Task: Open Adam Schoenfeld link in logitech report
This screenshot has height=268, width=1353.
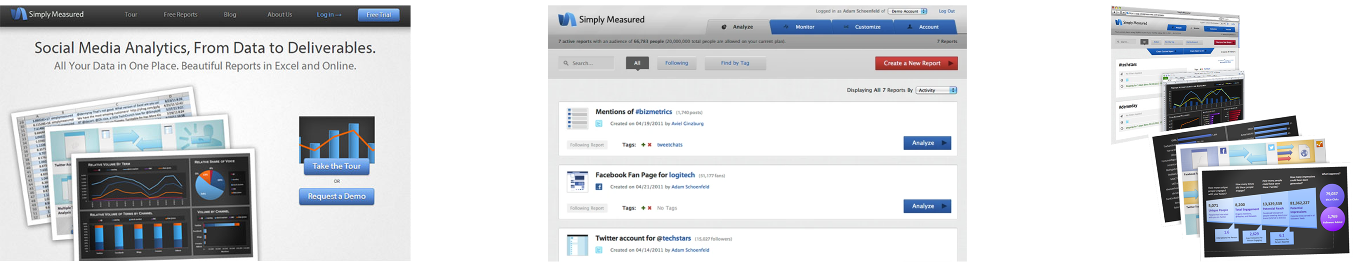Action: click(x=690, y=187)
